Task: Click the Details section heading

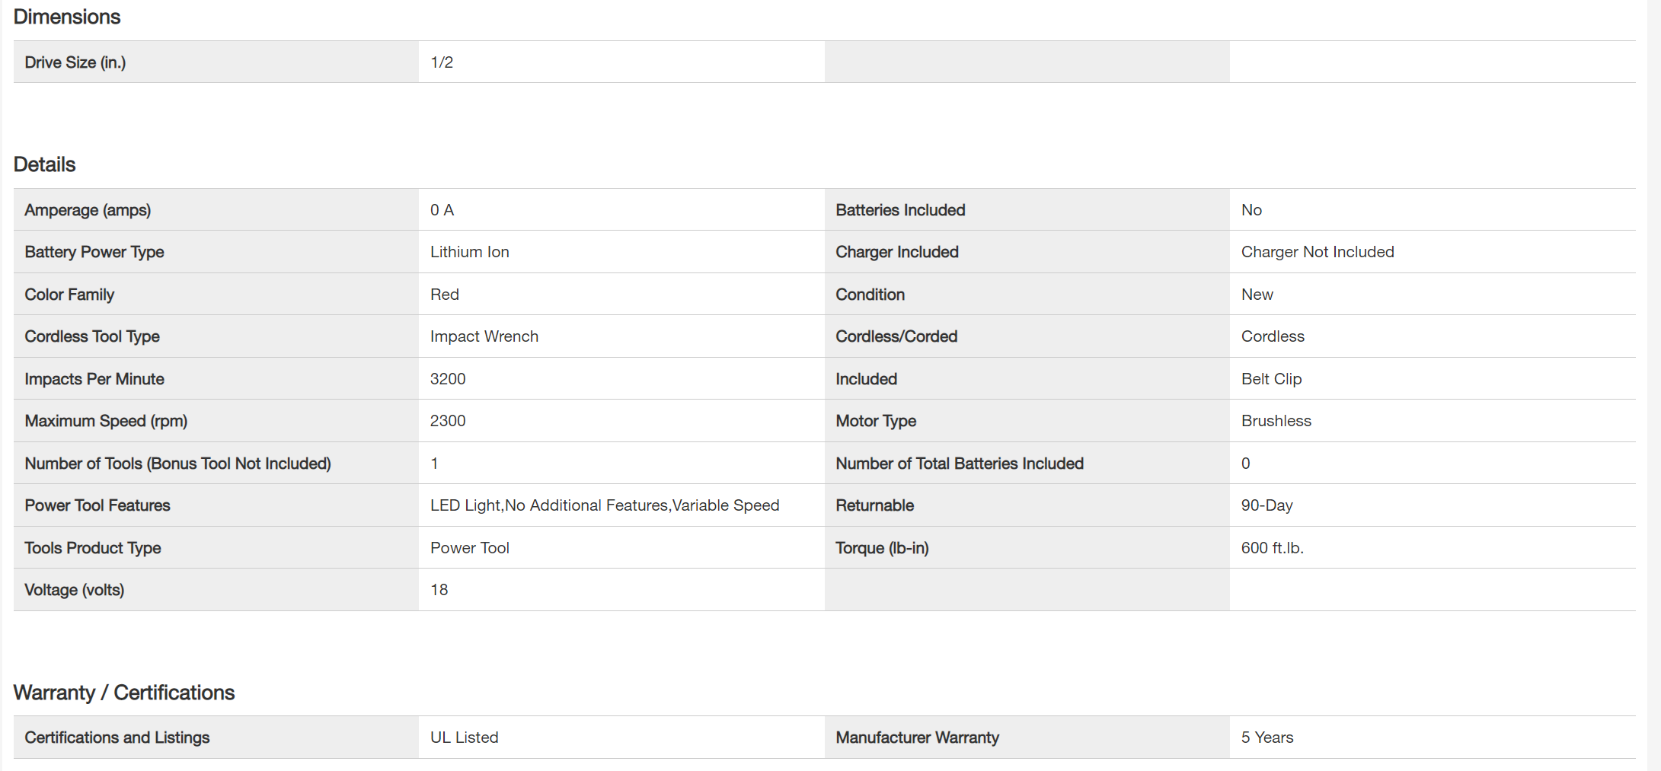Action: [x=44, y=164]
